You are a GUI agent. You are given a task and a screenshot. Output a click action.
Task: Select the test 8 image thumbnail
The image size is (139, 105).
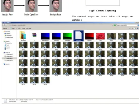pos(78,45)
